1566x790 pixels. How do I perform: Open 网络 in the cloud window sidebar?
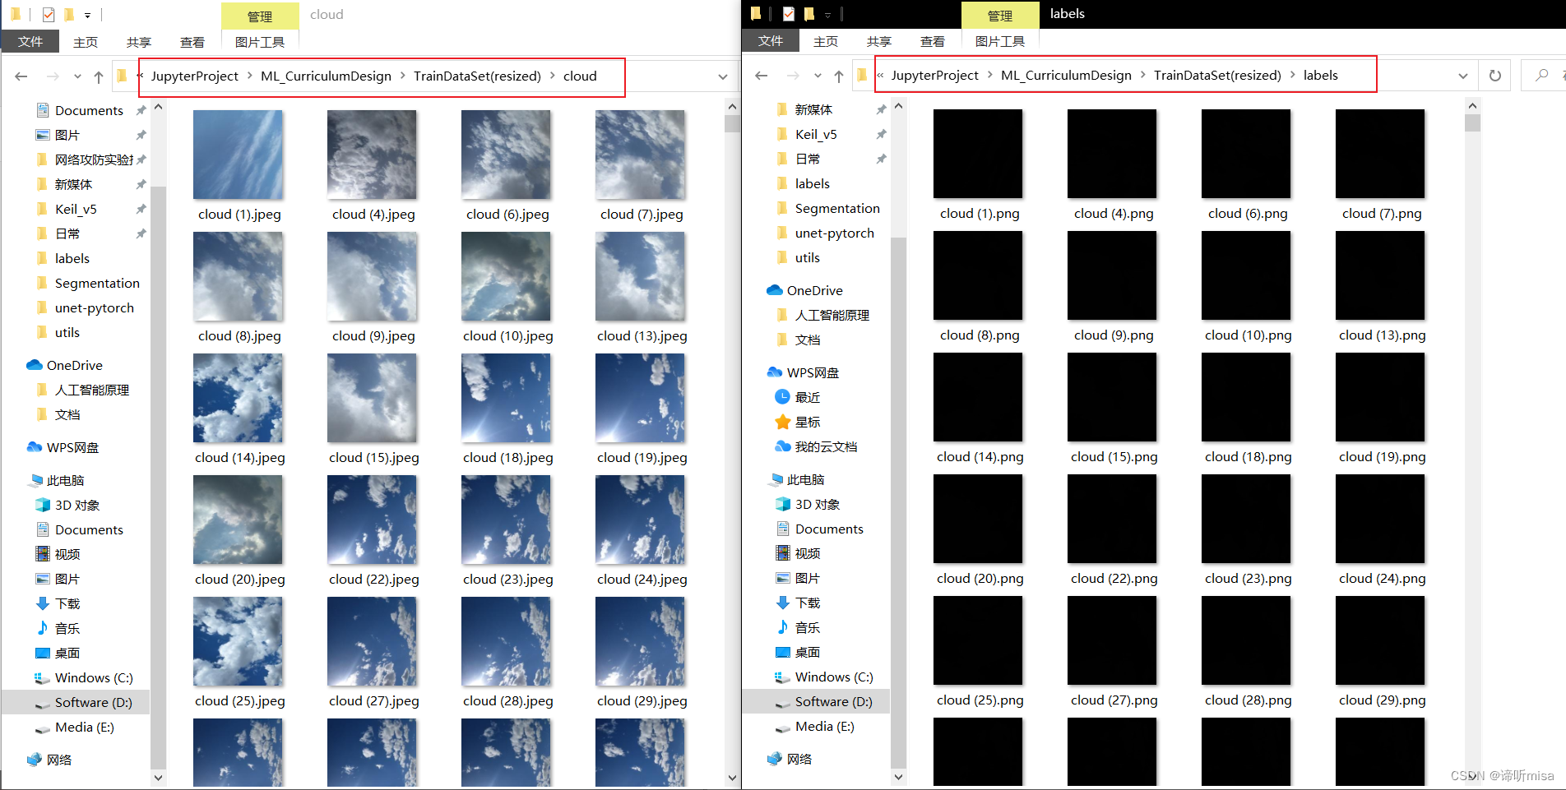coord(49,760)
